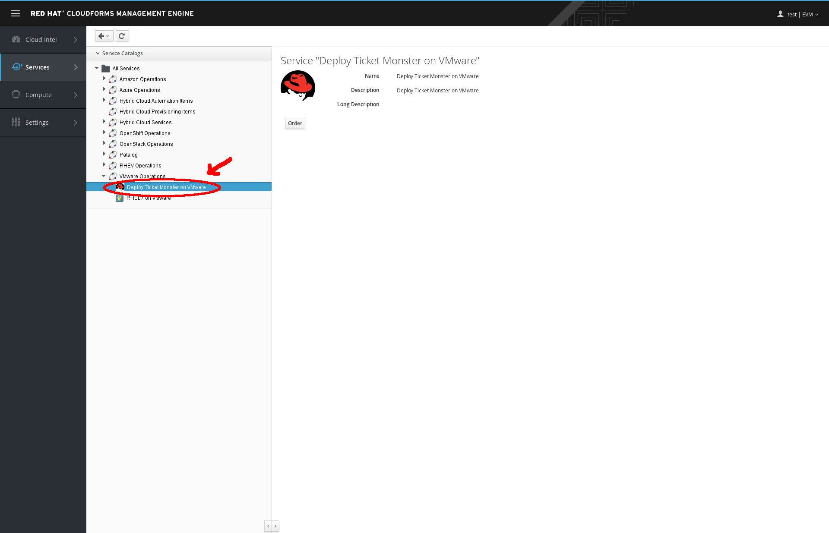Select RHEV Operations catalog icon
The image size is (829, 533).
(113, 166)
